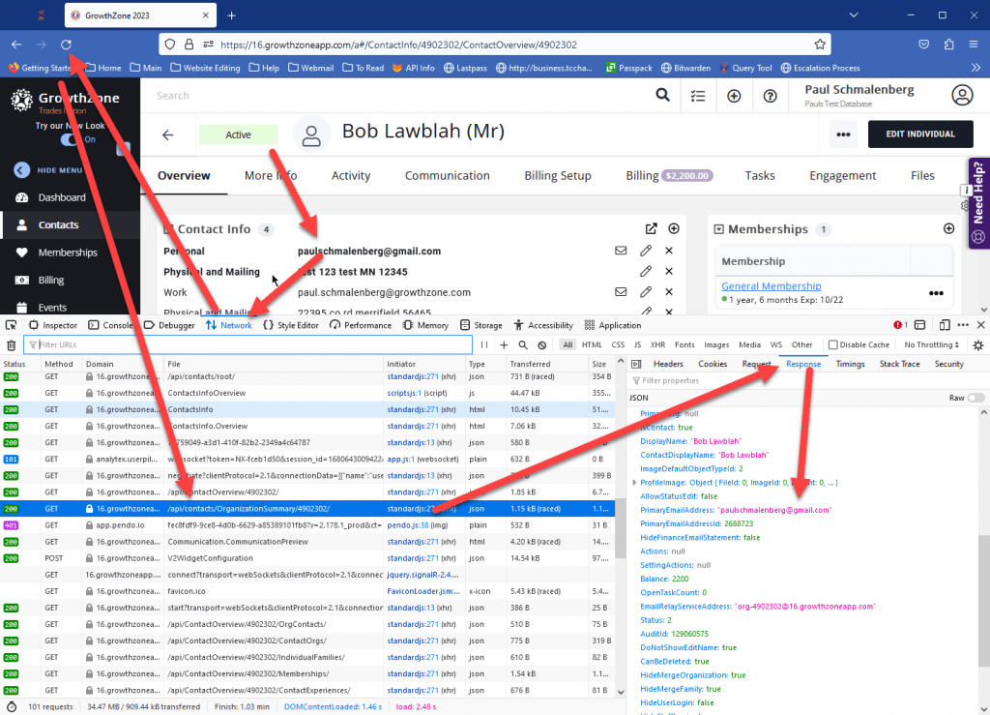Add a membership using the plus icon
This screenshot has height=715, width=990.
(947, 228)
